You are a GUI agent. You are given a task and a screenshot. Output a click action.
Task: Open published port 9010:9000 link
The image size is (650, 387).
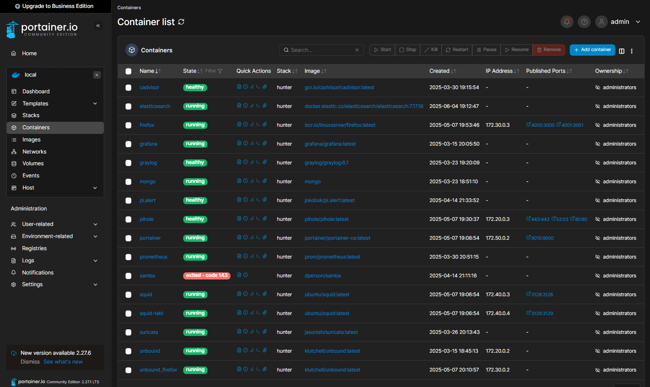[x=540, y=238]
